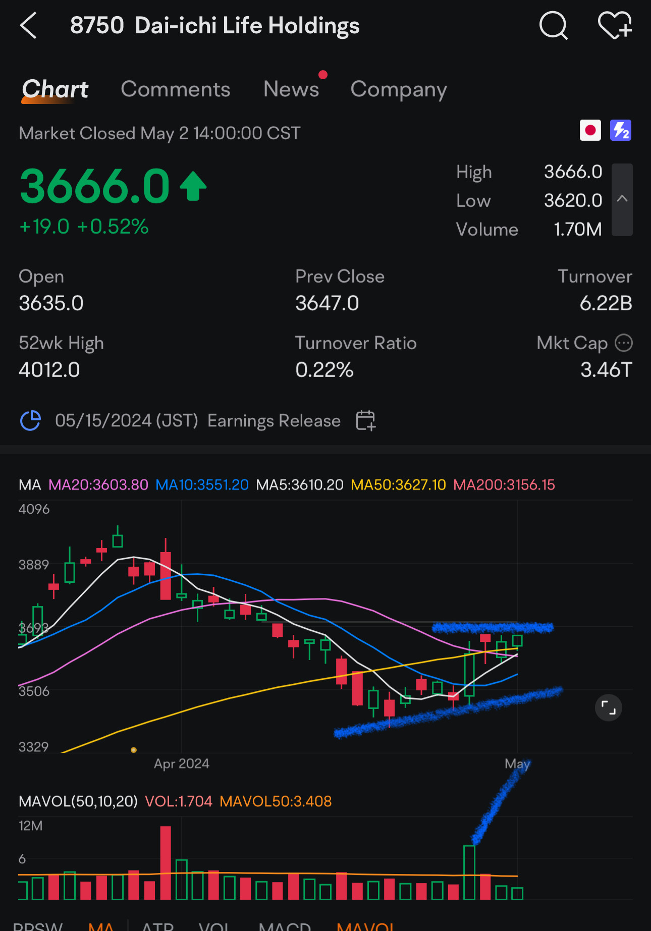Tap the Open value 3635.0
Screen dimensions: 651x931
[51, 303]
